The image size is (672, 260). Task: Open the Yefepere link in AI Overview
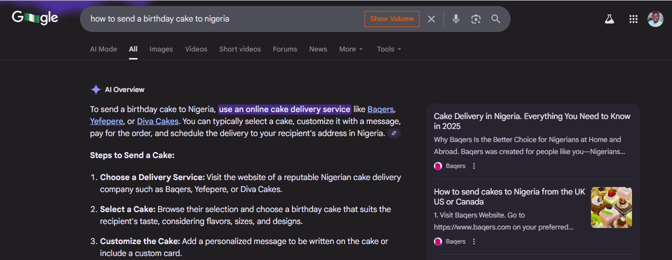coord(106,121)
